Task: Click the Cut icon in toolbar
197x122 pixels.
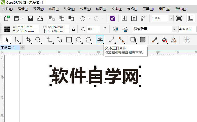Action: point(52,18)
